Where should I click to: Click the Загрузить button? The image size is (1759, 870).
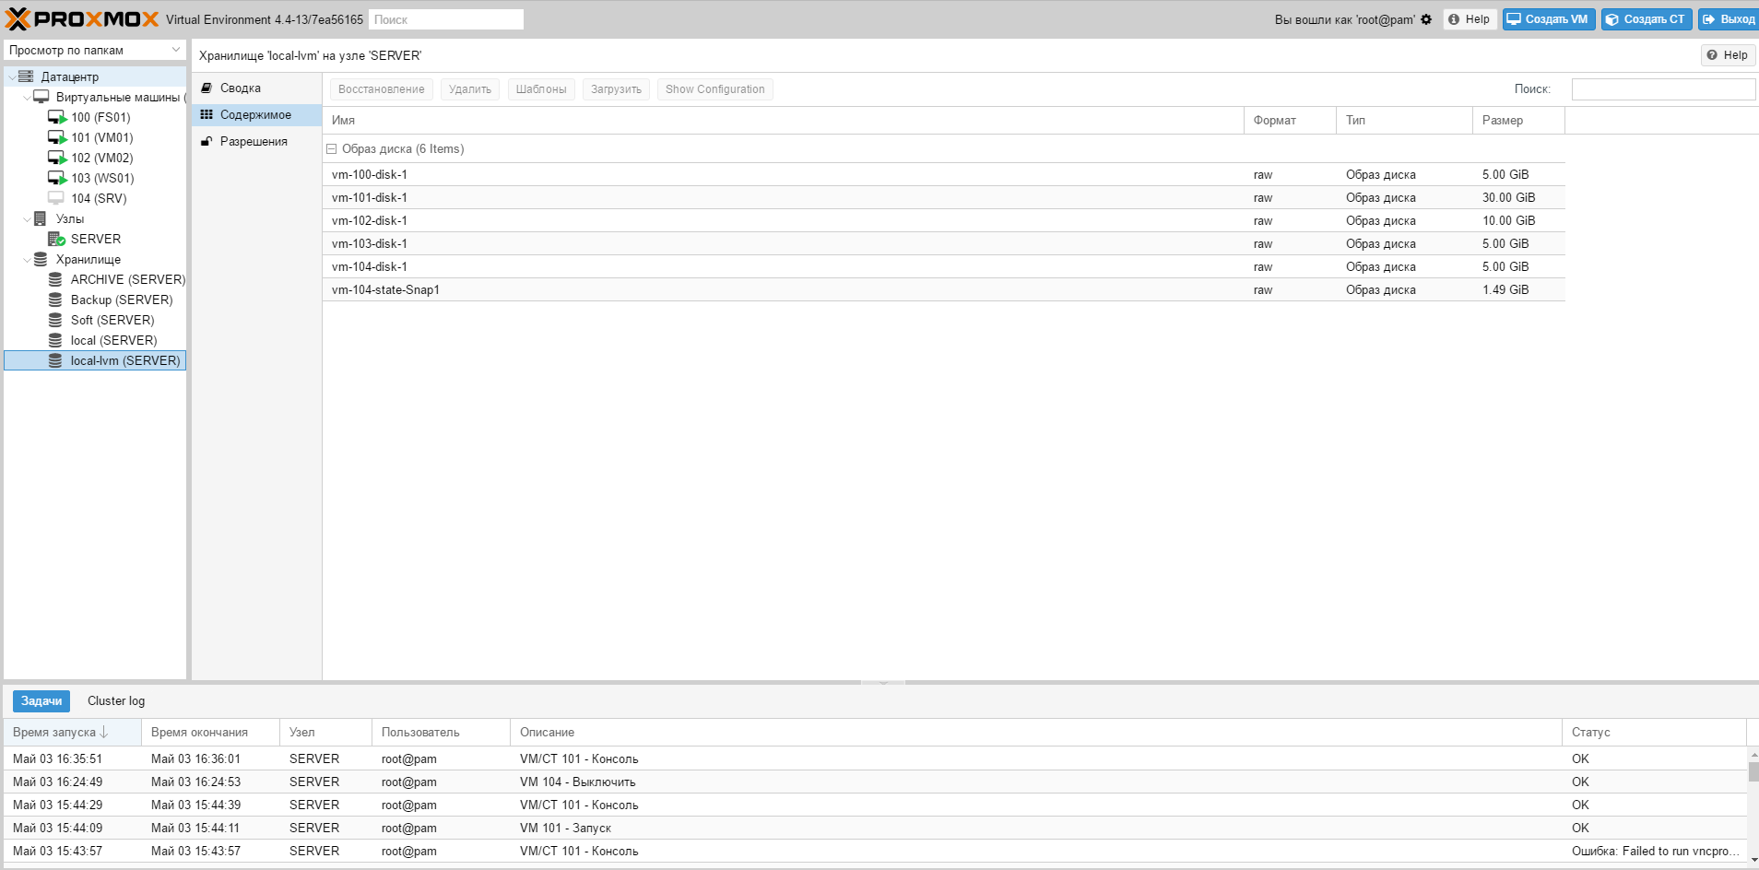616,89
